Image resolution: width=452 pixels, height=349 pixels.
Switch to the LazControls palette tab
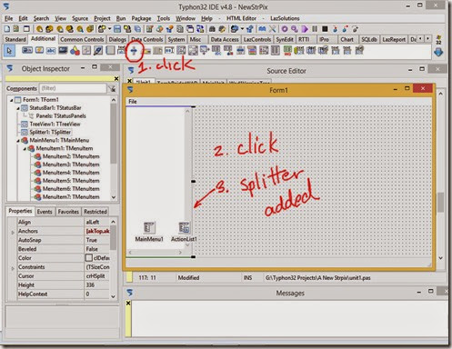(257, 39)
